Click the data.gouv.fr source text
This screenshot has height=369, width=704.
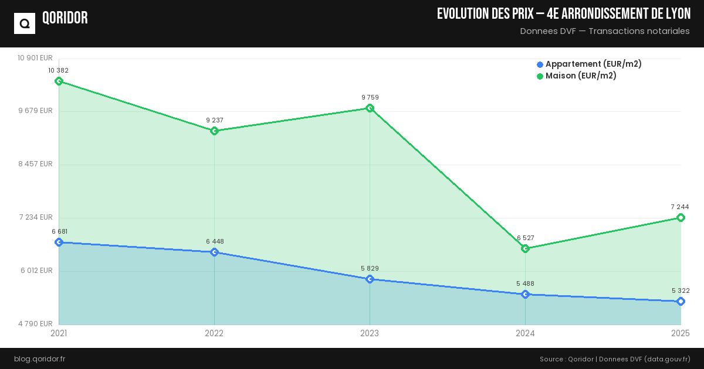tap(667, 359)
